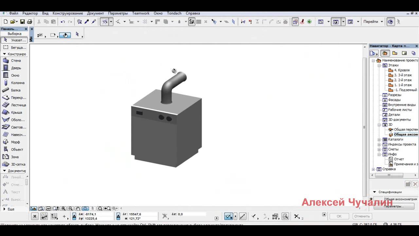The width and height of the screenshot is (419, 236).
Task: Pick up parameters with eyedropper icon
Action: 87,22
